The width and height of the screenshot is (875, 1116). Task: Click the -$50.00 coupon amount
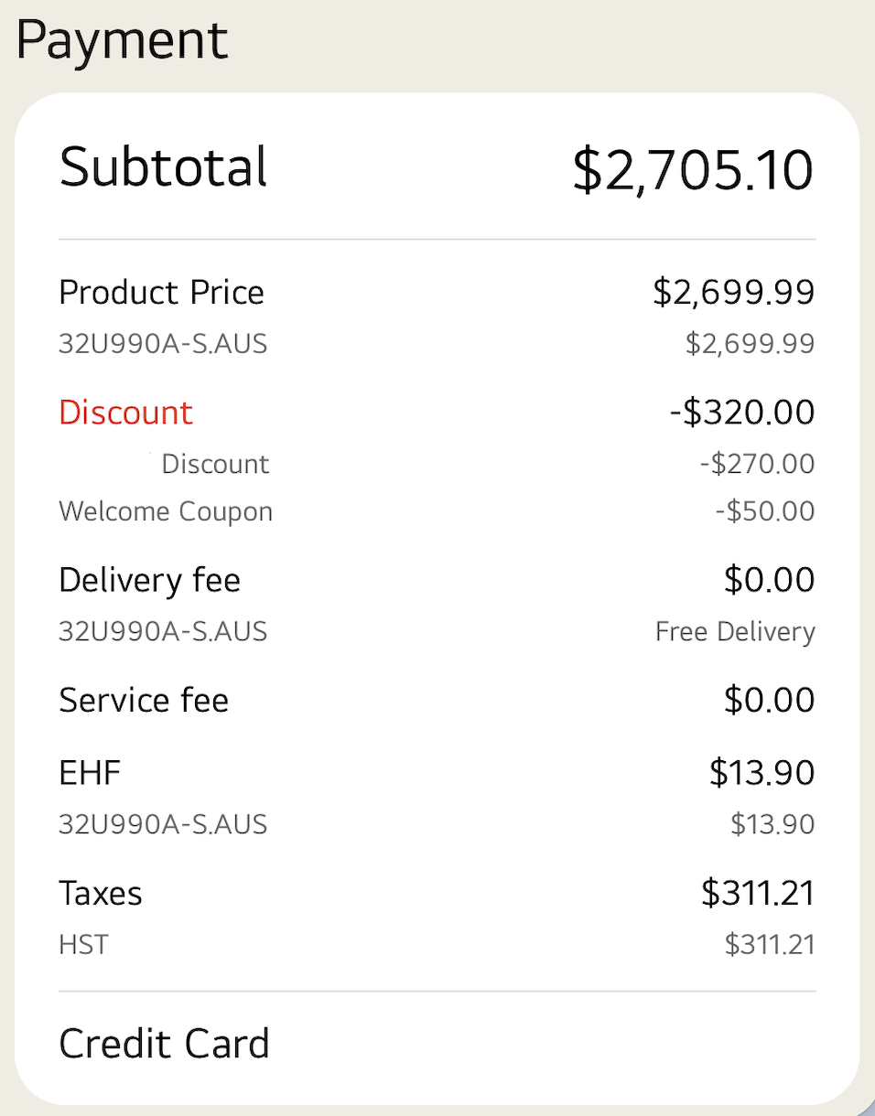(x=765, y=511)
